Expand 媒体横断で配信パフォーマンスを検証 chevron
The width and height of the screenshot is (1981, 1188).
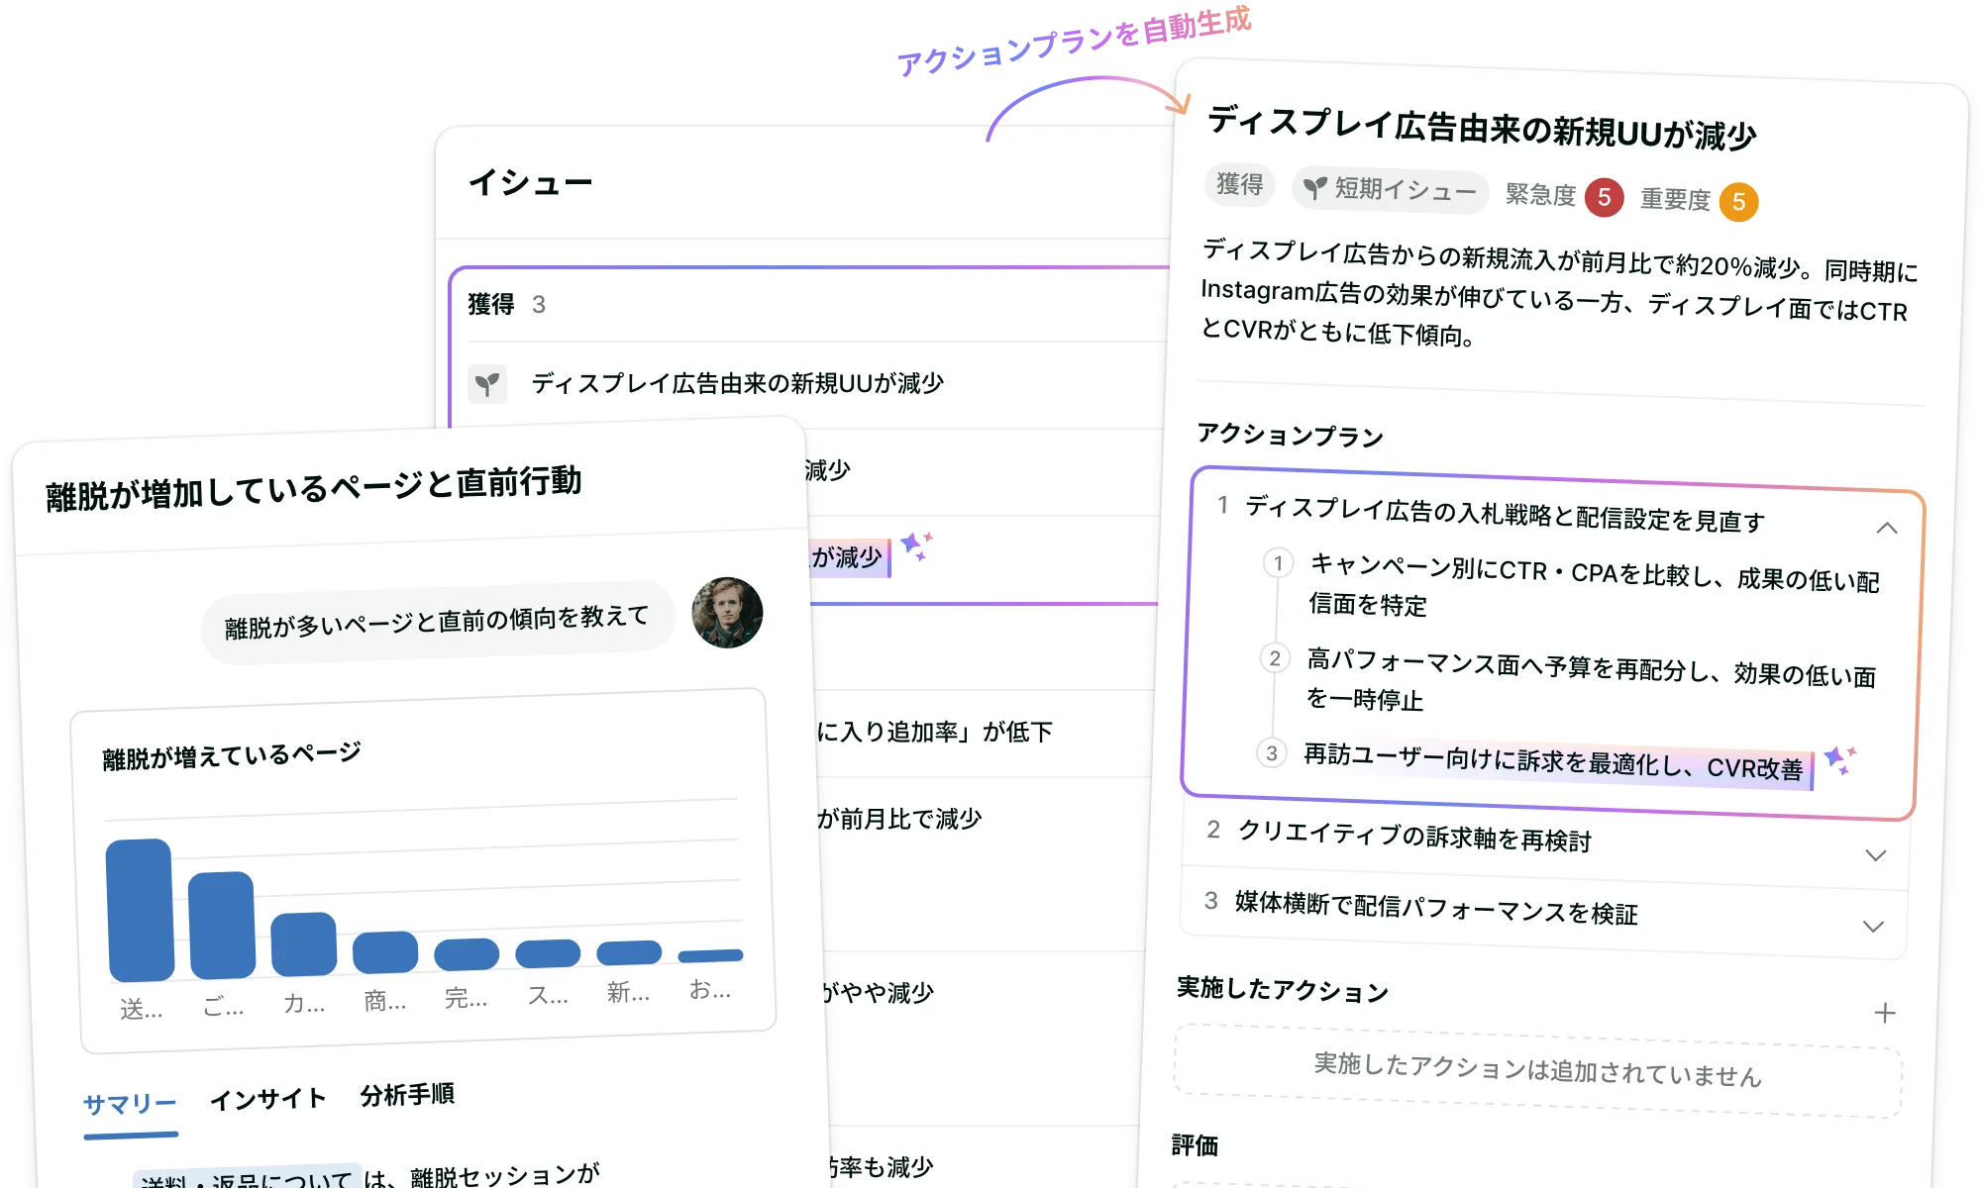(x=1872, y=927)
